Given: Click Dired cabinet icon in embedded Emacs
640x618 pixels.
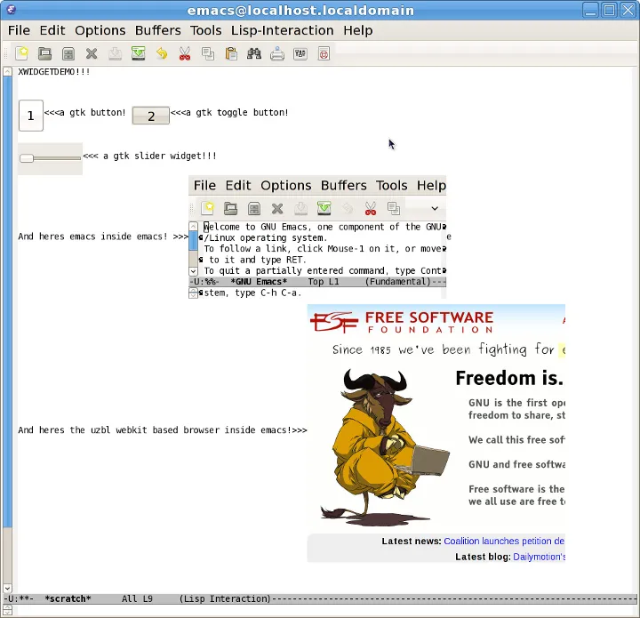Looking at the screenshot, I should point(254,209).
